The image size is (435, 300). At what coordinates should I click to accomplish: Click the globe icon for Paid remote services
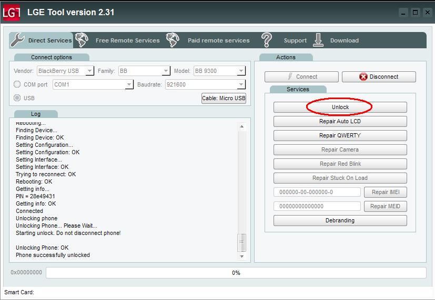173,40
